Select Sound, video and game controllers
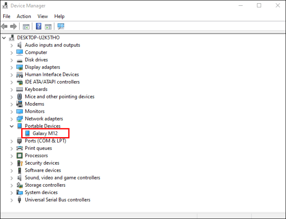The width and height of the screenshot is (286, 219). [63, 178]
